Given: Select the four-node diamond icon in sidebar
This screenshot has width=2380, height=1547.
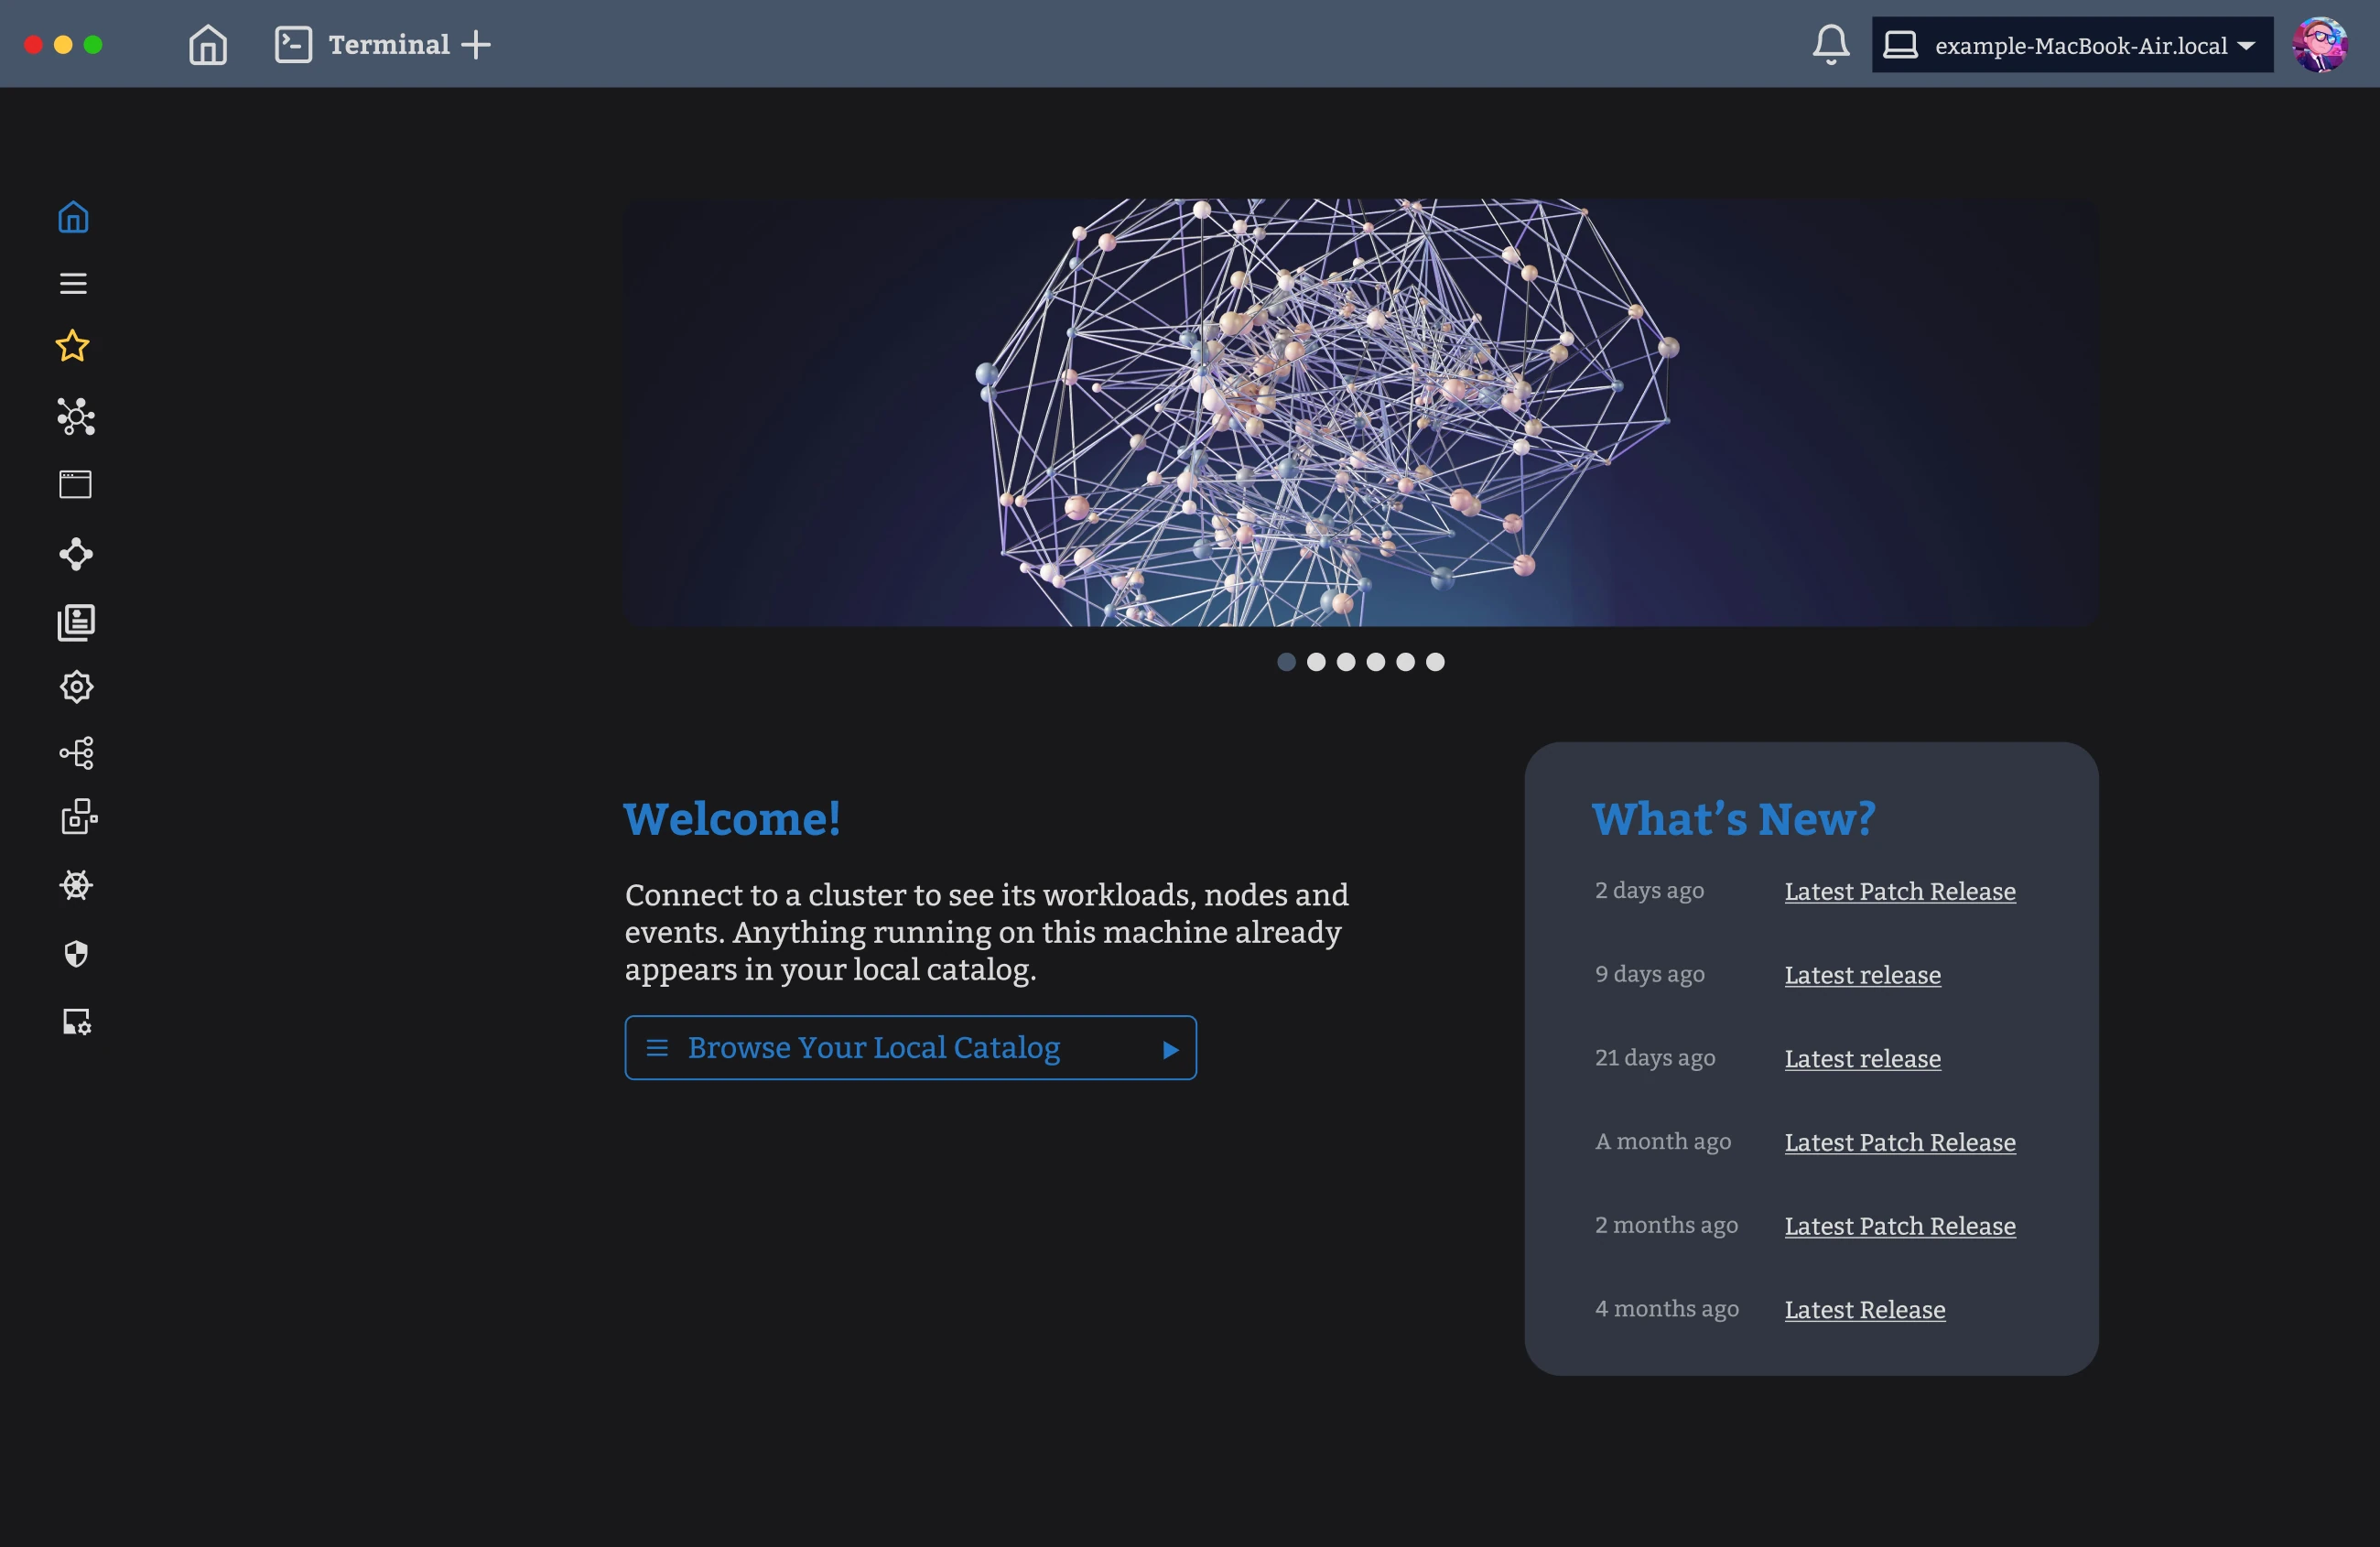Looking at the screenshot, I should point(76,554).
